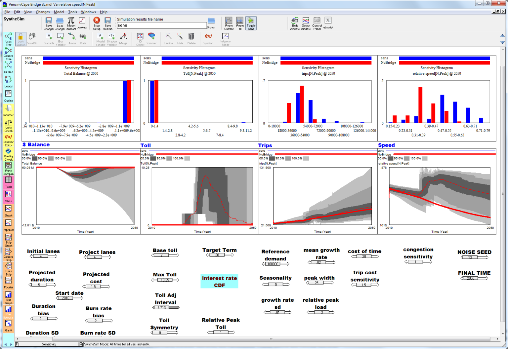Click the interest rate CDF button
Viewport: 508px width, 349px height.
point(219,281)
